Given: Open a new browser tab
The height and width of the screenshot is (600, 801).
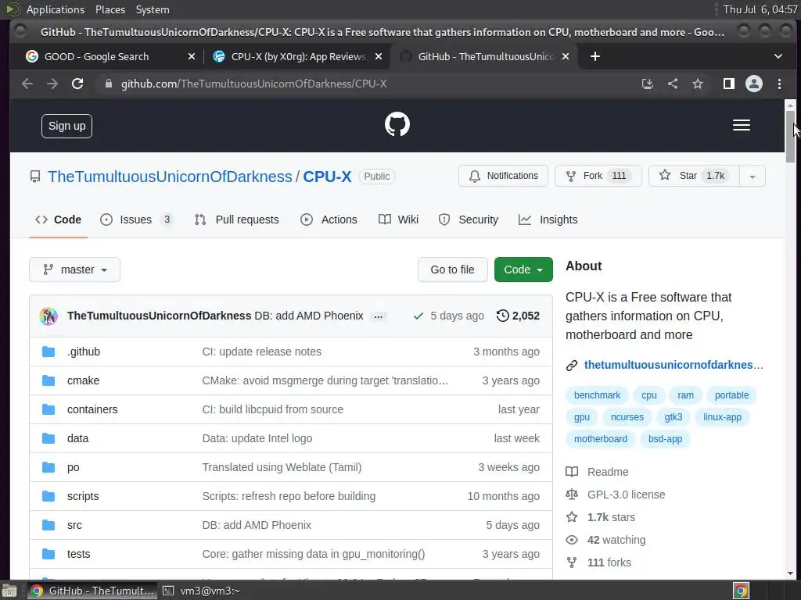Looking at the screenshot, I should point(595,56).
